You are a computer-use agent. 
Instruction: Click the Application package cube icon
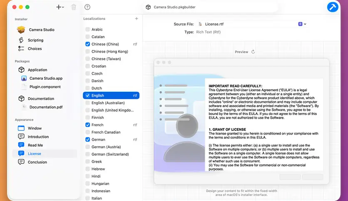[x=21, y=70]
